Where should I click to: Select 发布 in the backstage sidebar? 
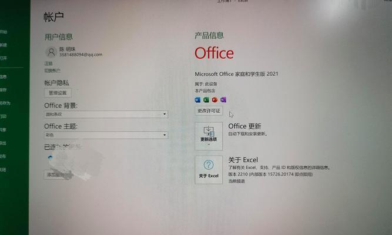tap(4, 156)
